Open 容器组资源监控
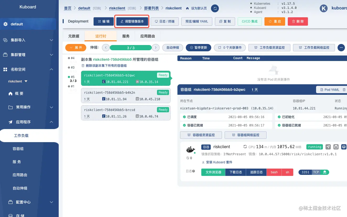Screen dimensions: 347x217 coord(201,135)
